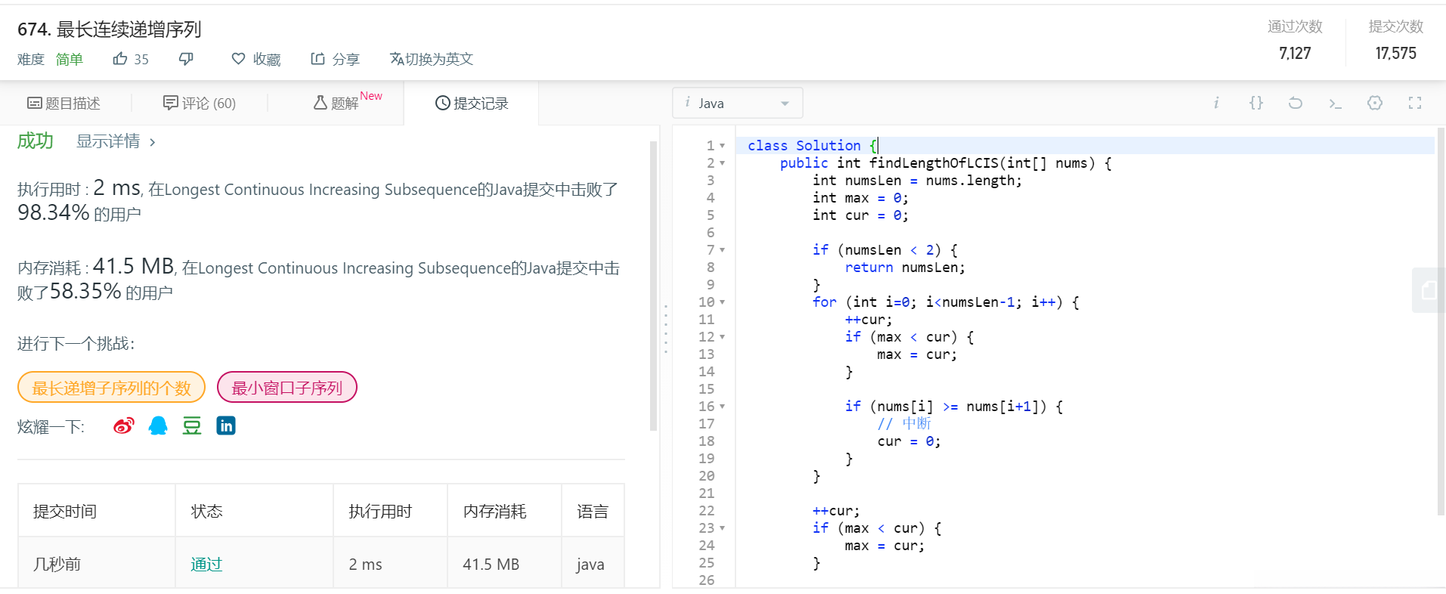
Task: Click the notes icon on right edge
Action: tap(1429, 290)
